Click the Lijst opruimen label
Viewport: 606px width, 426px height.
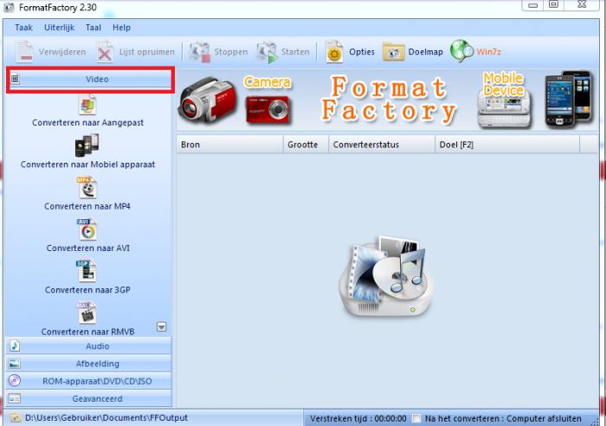pos(147,52)
